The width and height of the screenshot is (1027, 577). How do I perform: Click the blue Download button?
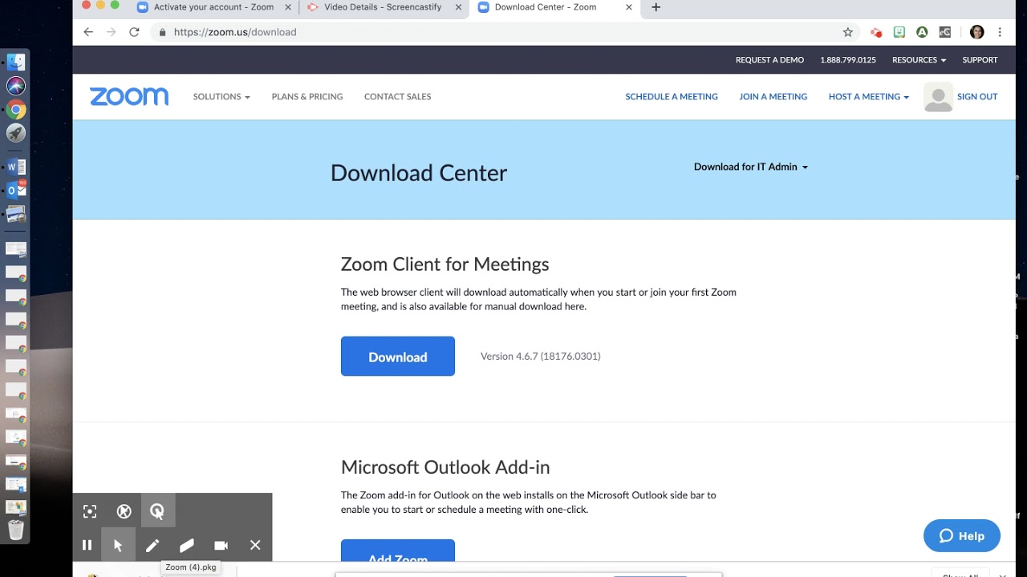[398, 357]
